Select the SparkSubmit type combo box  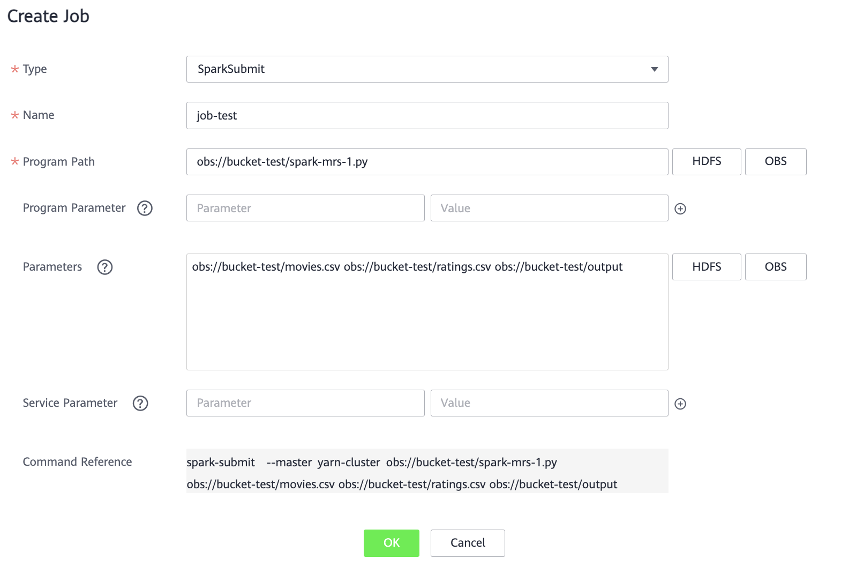coord(418,69)
